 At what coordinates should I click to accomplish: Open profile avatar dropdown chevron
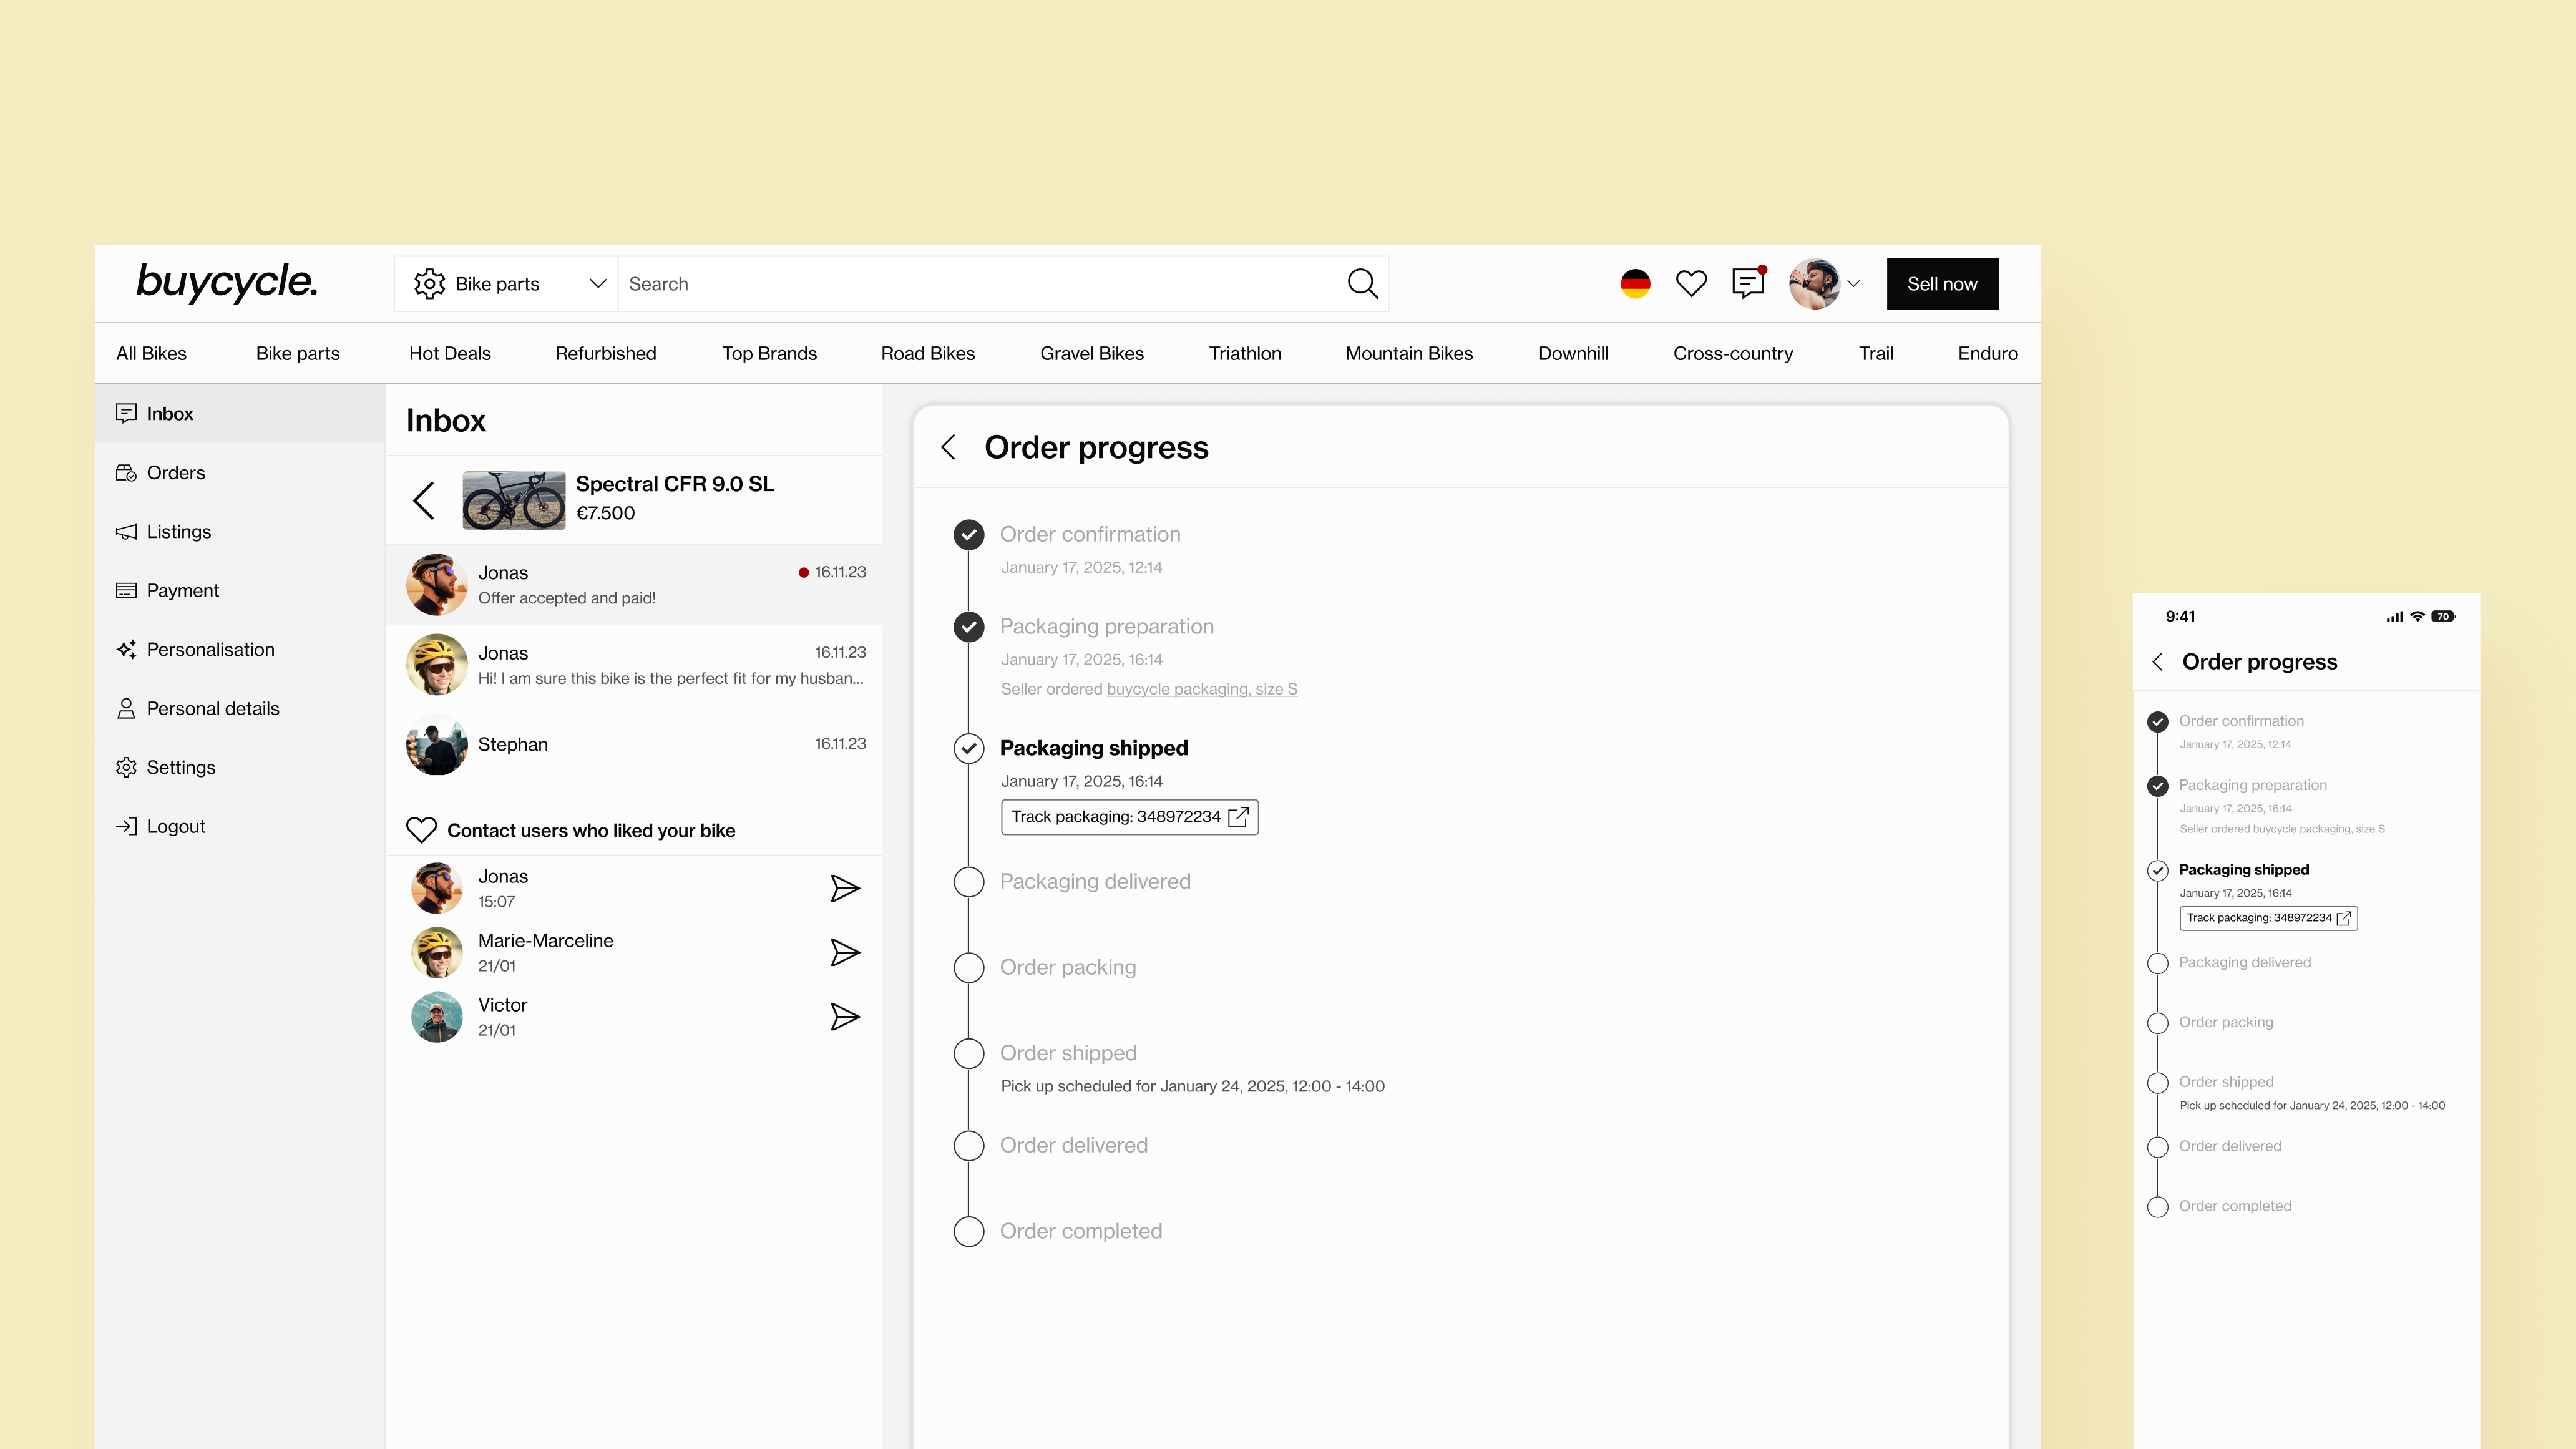pyautogui.click(x=1853, y=284)
